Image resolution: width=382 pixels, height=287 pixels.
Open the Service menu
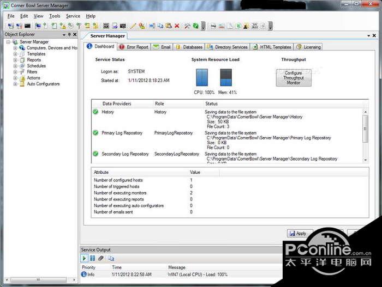tap(73, 16)
